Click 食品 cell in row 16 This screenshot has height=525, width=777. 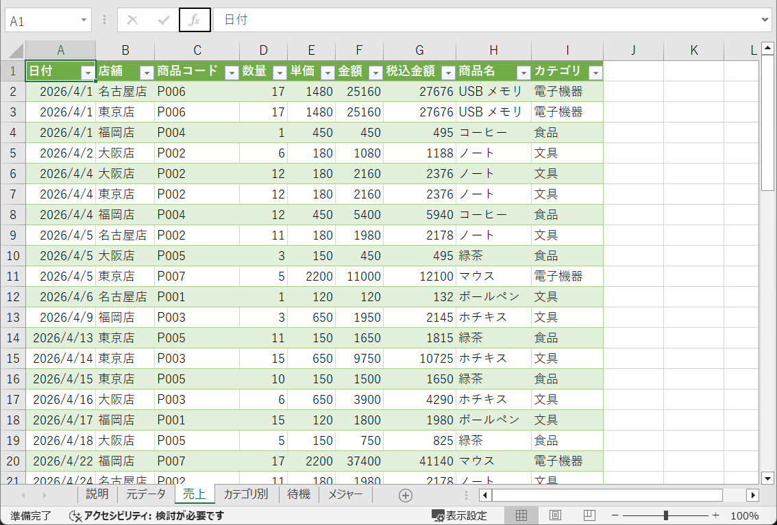(x=567, y=379)
